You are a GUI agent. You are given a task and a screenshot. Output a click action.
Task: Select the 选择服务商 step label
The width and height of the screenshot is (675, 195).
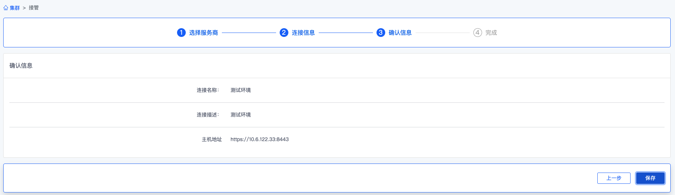click(x=203, y=33)
